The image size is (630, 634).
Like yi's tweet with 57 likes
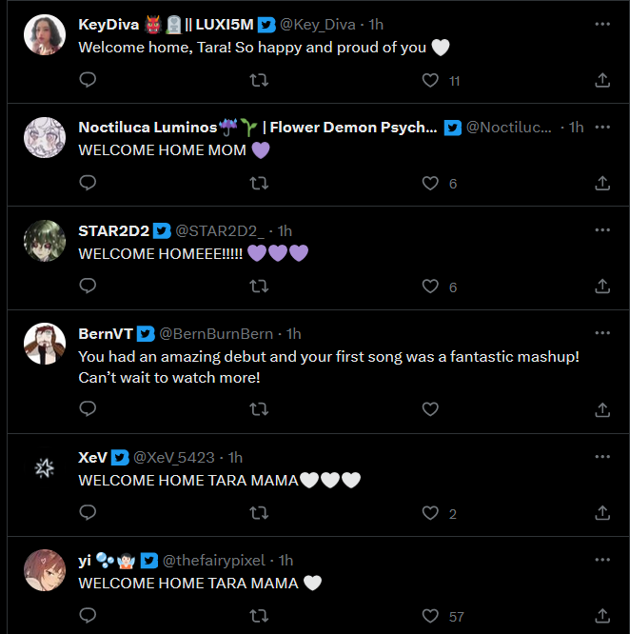430,616
